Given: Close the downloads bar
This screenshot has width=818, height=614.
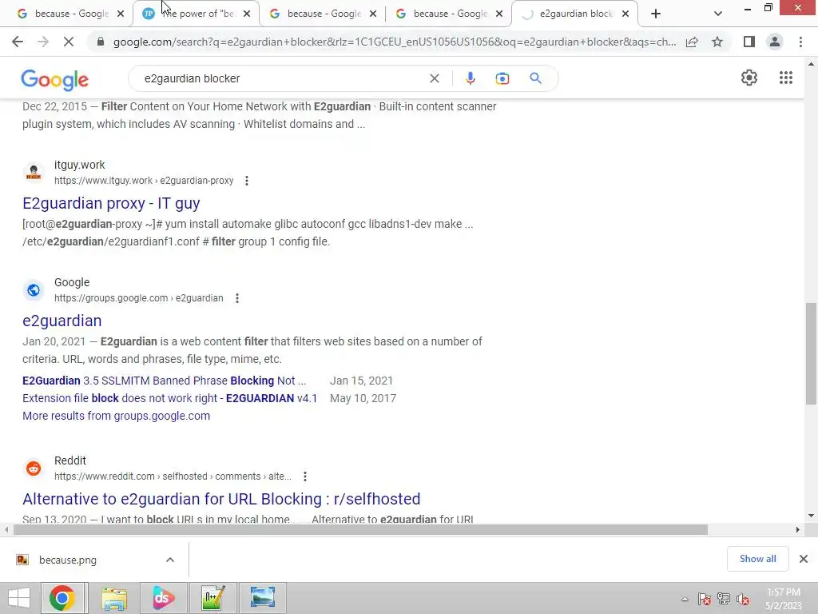Looking at the screenshot, I should coord(804,559).
